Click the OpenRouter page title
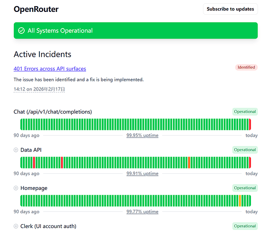Screen dimensions: 270x238 36,9
